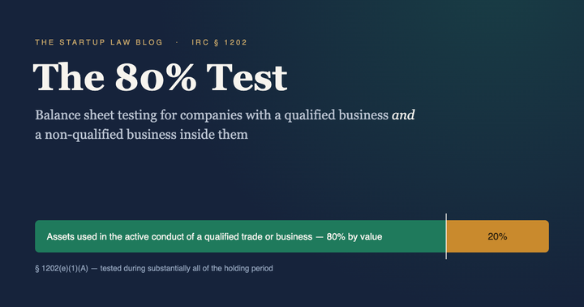
Task: Click "qualified business" phrase on first subtitle line
Action: pos(337,115)
